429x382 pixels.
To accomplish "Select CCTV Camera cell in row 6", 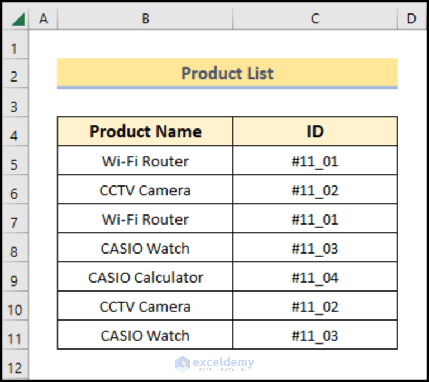I will pos(145,190).
